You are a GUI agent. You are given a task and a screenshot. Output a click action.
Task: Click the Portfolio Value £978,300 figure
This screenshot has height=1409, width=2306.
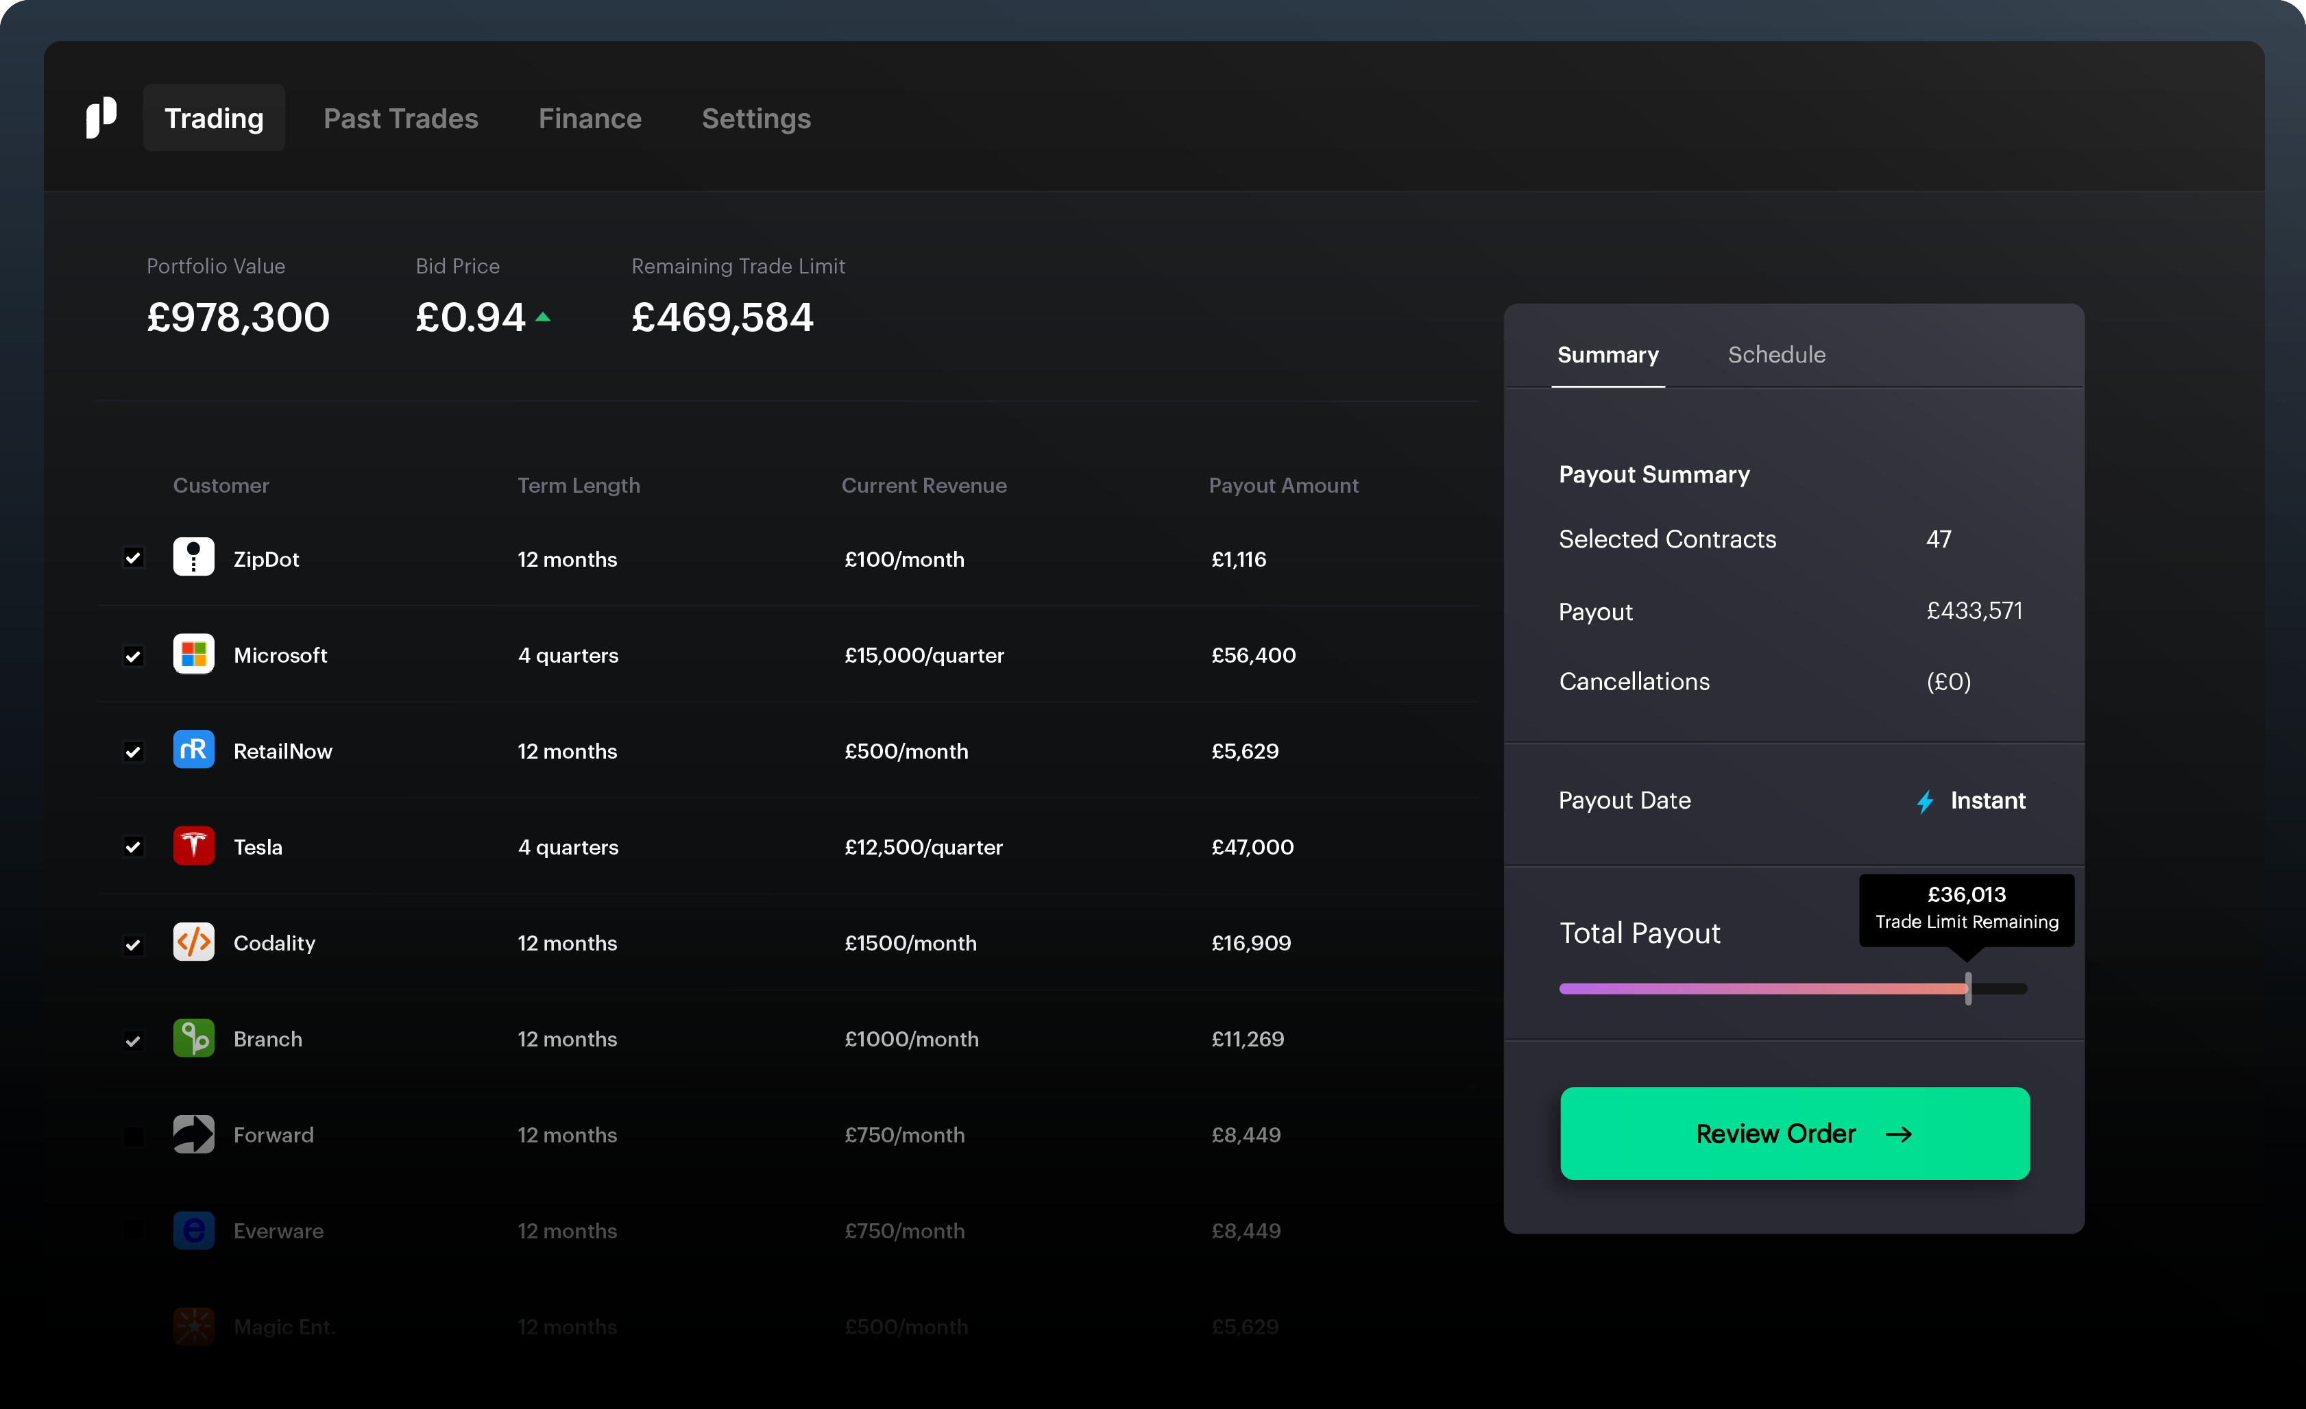[238, 317]
